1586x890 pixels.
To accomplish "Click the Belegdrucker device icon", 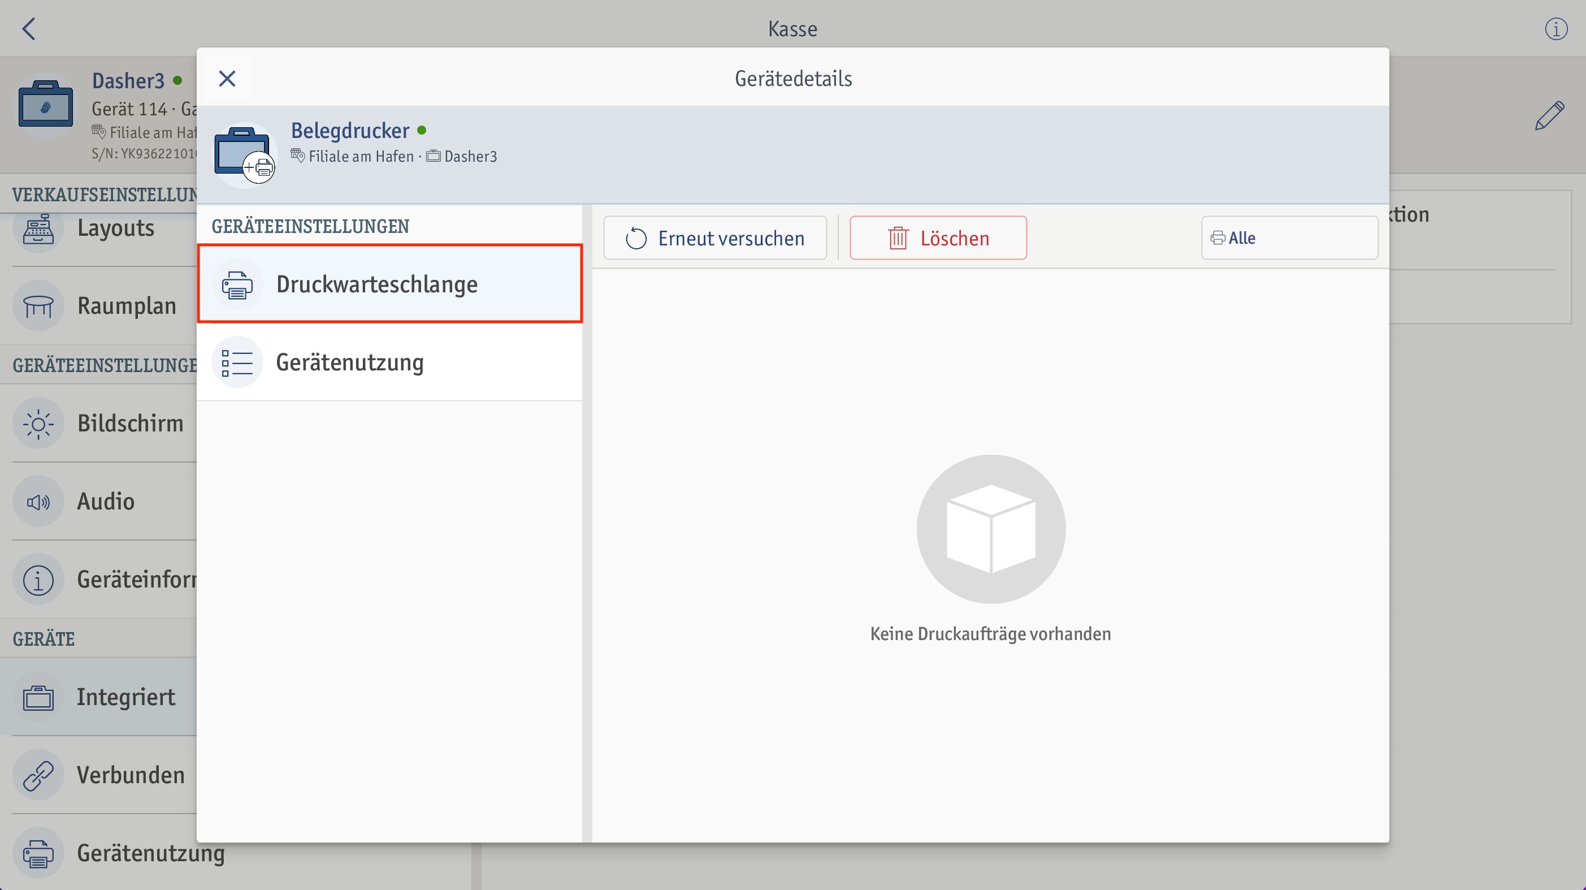I will [244, 155].
